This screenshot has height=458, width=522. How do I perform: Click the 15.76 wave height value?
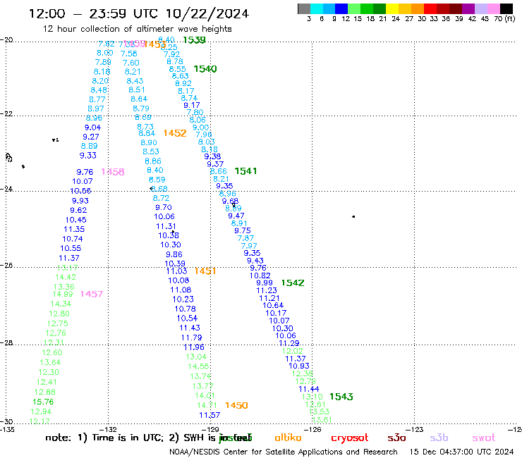43,402
